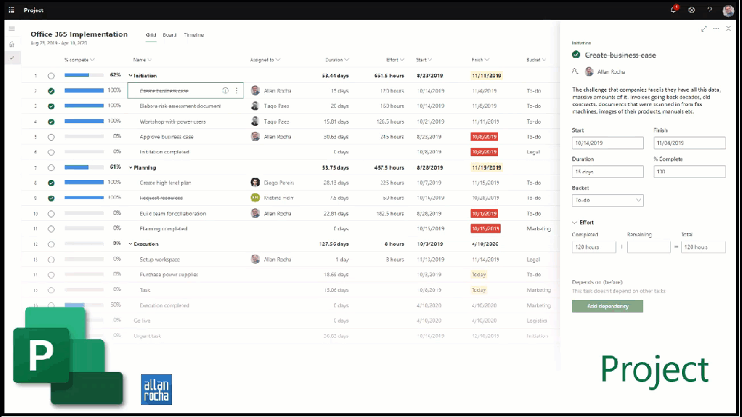The width and height of the screenshot is (742, 417).
Task: Open the Start column dropdown
Action: click(x=430, y=60)
